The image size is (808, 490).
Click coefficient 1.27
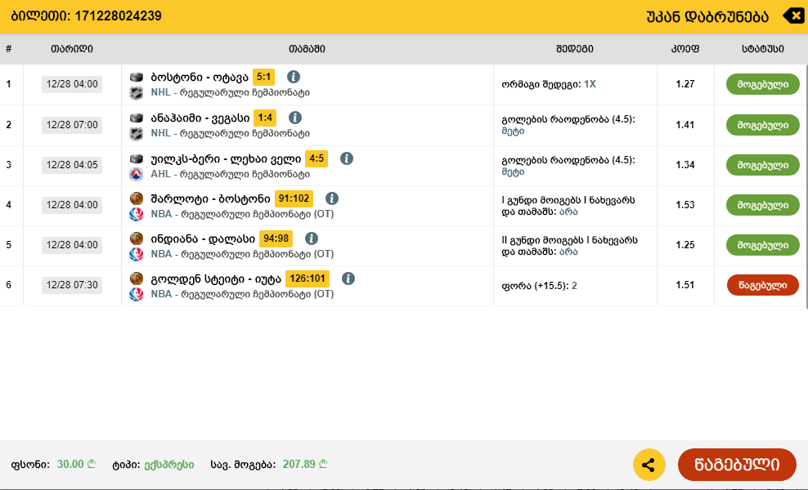point(685,84)
